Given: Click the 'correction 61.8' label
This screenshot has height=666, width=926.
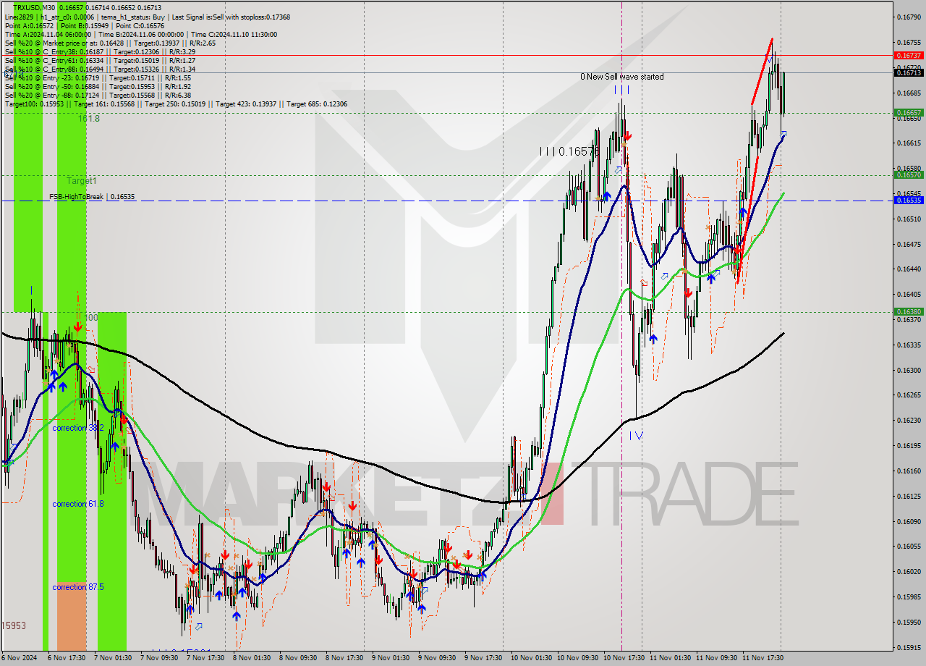Looking at the screenshot, I should (x=78, y=503).
